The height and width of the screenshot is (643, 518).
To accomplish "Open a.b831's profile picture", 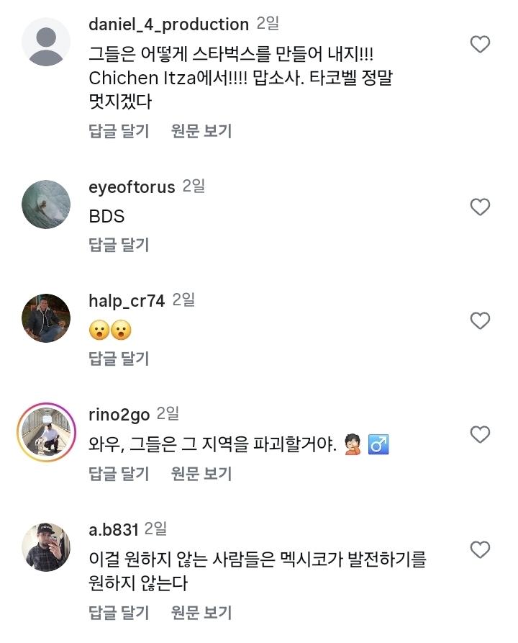I will [x=47, y=547].
